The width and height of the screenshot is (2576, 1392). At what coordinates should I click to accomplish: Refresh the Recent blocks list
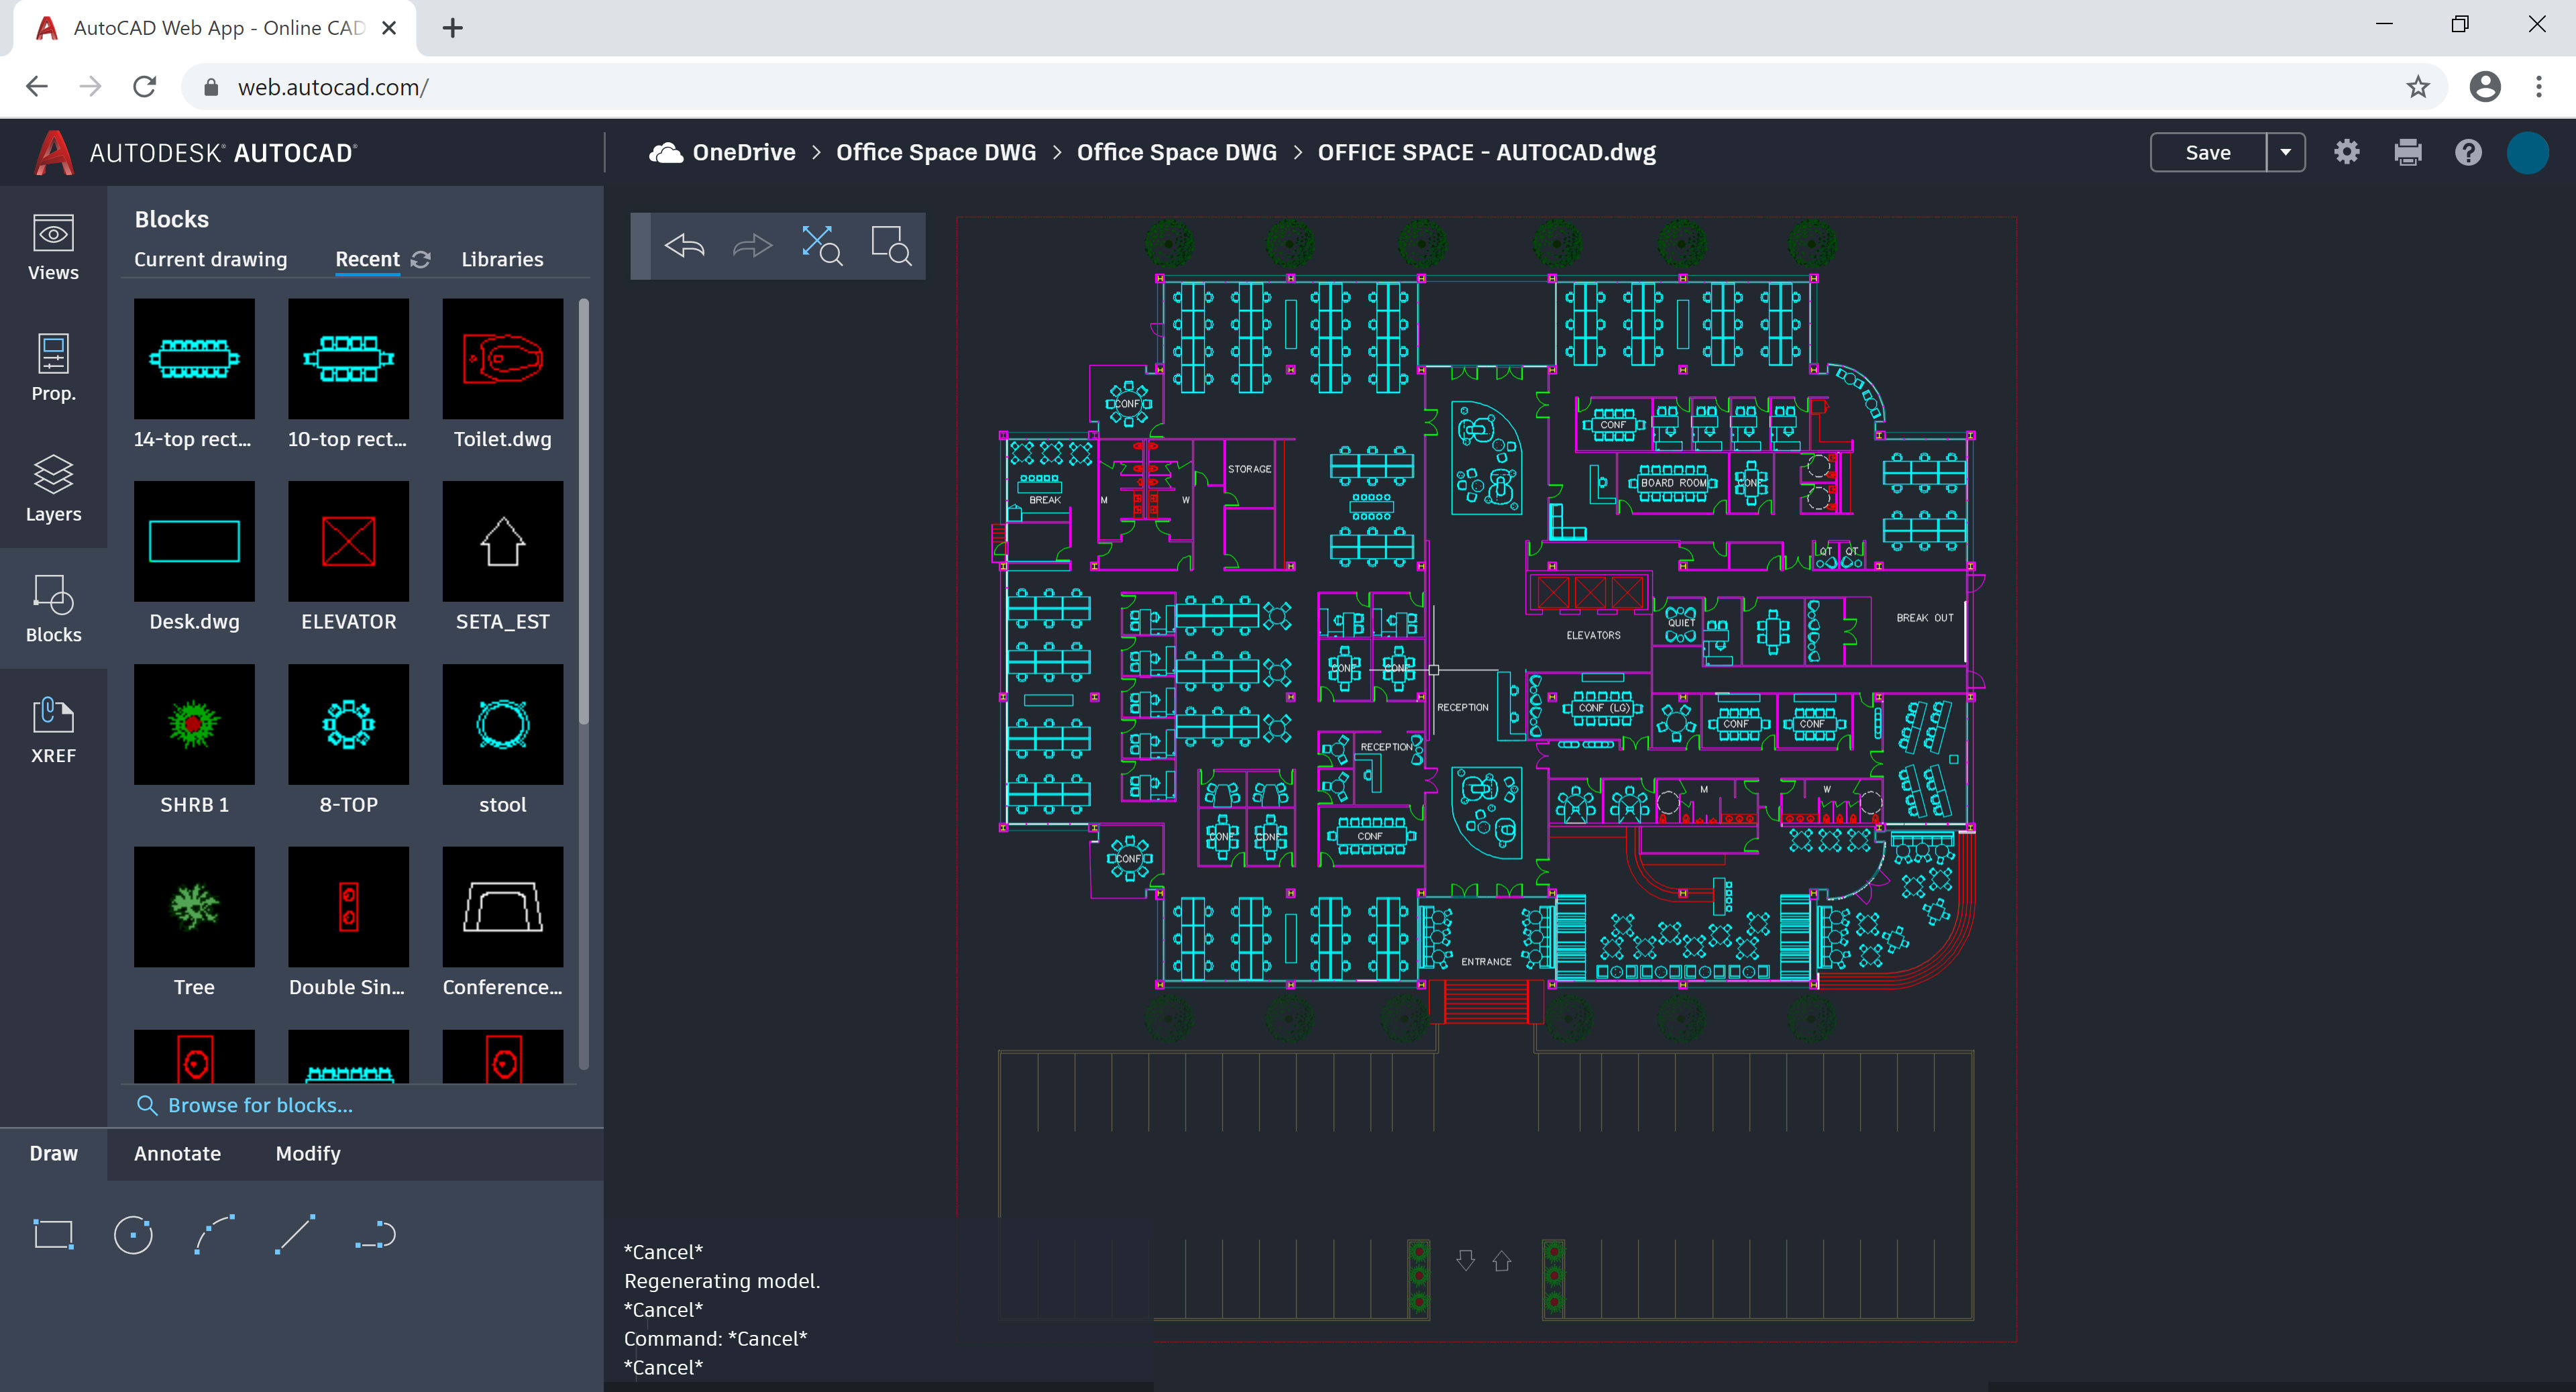421,259
